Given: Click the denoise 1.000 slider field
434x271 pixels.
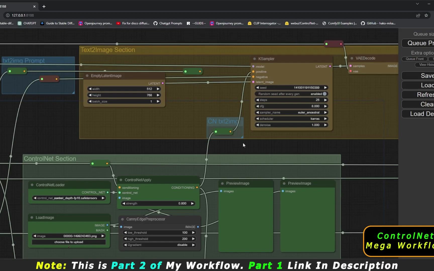Looking at the screenshot, I should tap(291, 125).
